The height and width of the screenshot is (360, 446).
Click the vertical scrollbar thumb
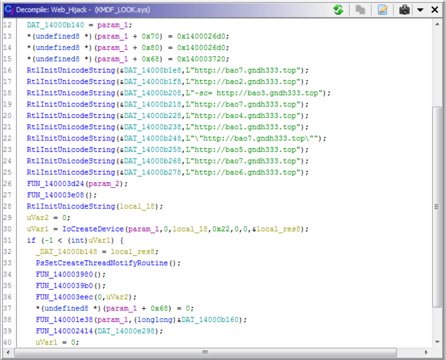[x=437, y=208]
